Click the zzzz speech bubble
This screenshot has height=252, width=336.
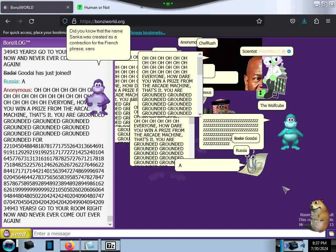[x=231, y=132]
